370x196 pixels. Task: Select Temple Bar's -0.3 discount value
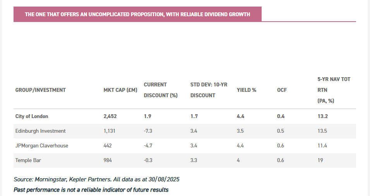[149, 160]
